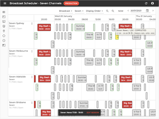Go to previous day arrow
The image size is (159, 119).
128,11
